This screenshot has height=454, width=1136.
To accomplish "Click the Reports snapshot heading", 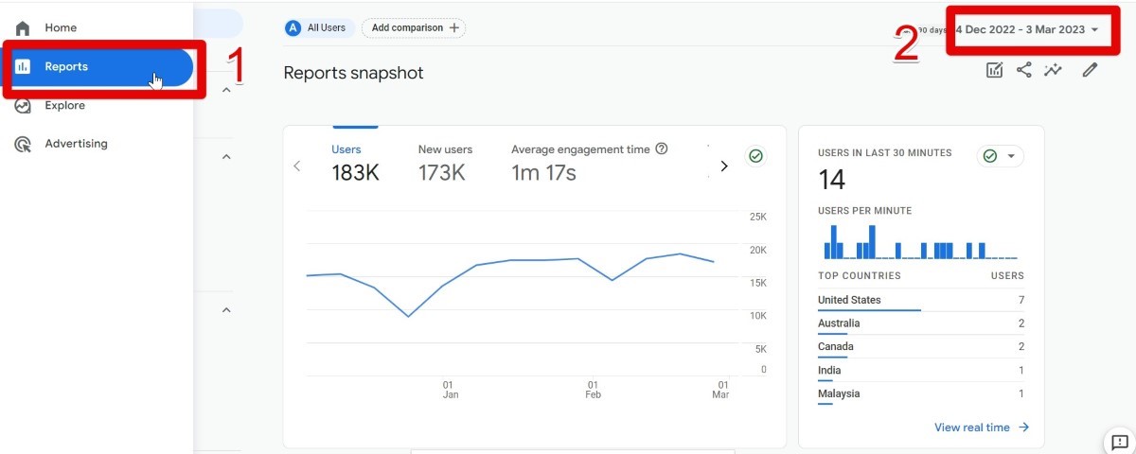I will pos(354,73).
